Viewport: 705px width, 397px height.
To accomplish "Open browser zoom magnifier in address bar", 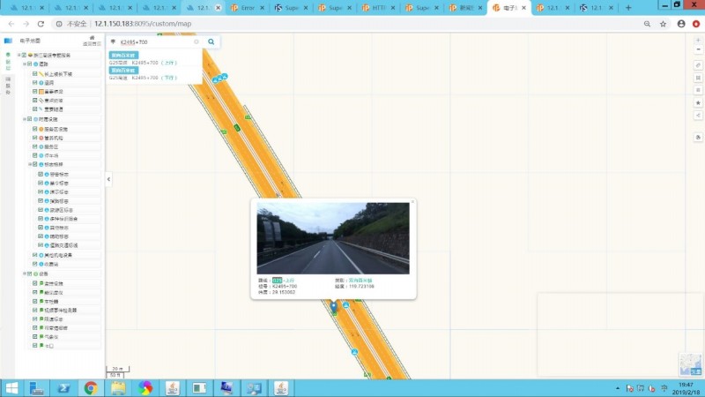I will point(647,24).
